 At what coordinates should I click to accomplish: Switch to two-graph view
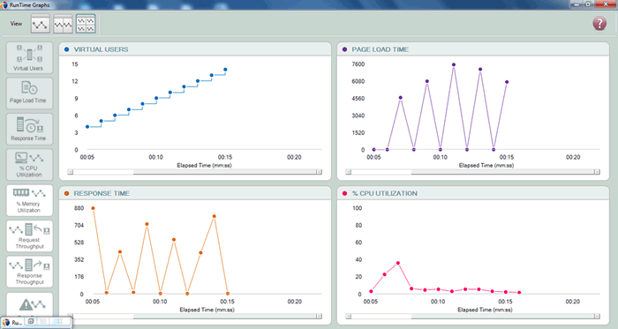(x=63, y=24)
